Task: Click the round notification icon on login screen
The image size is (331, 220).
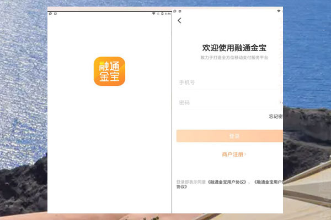Action: click(175, 11)
